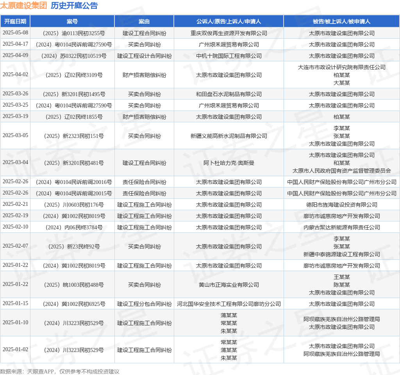This screenshot has width=400, height=375.
Task: Click 河北国华安全技术工程有限公司廊坊分公司 entry
Action: pos(229,304)
